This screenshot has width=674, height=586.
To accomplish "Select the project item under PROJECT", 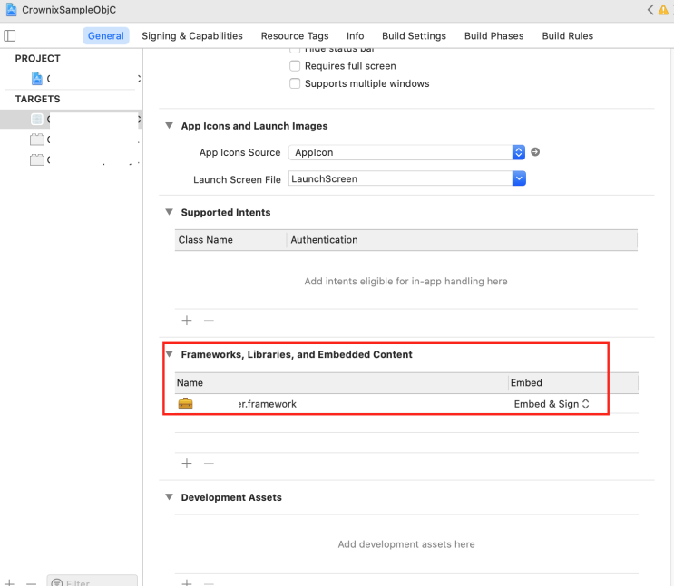I will click(71, 79).
